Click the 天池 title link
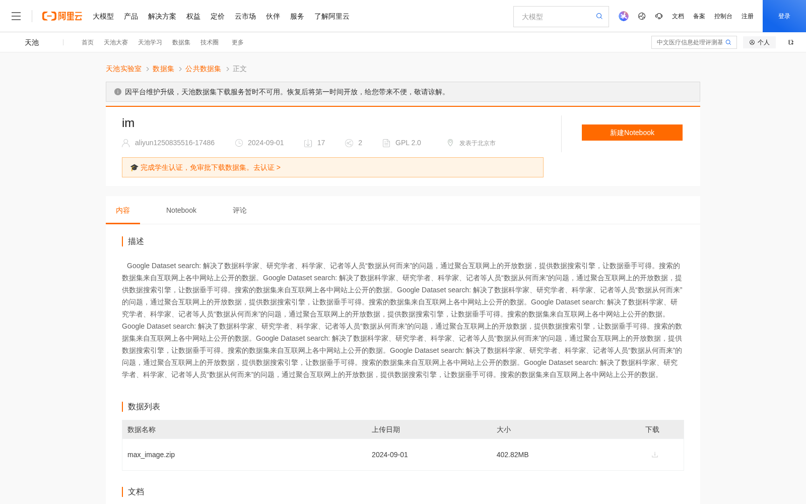The height and width of the screenshot is (504, 806). tap(32, 42)
